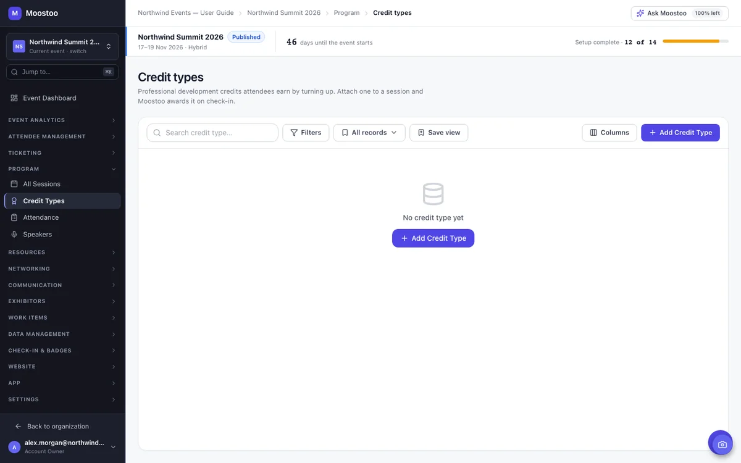Click the Northwind Summit 2026 breadcrumb
741x463 pixels.
pyautogui.click(x=284, y=13)
